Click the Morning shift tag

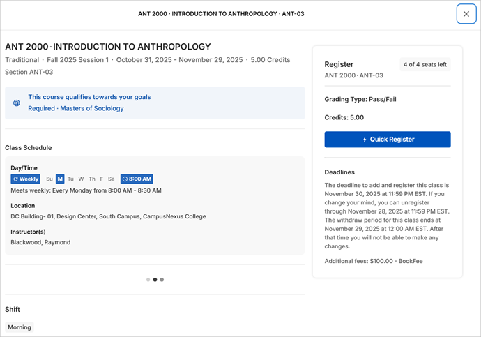click(20, 327)
